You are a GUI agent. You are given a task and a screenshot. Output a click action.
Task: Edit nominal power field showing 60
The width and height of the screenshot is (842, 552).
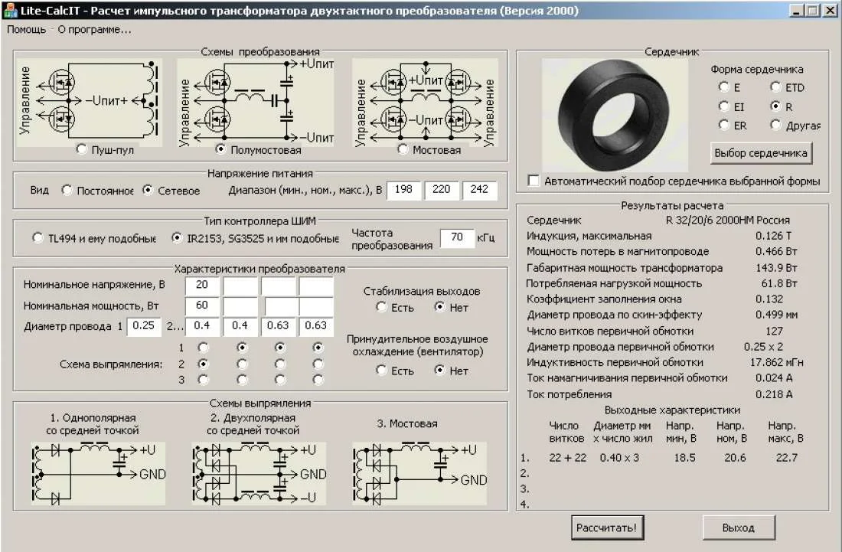coord(202,305)
